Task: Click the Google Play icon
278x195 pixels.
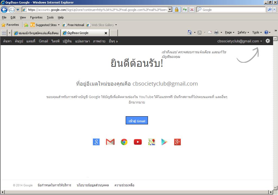Action: coord(164,142)
